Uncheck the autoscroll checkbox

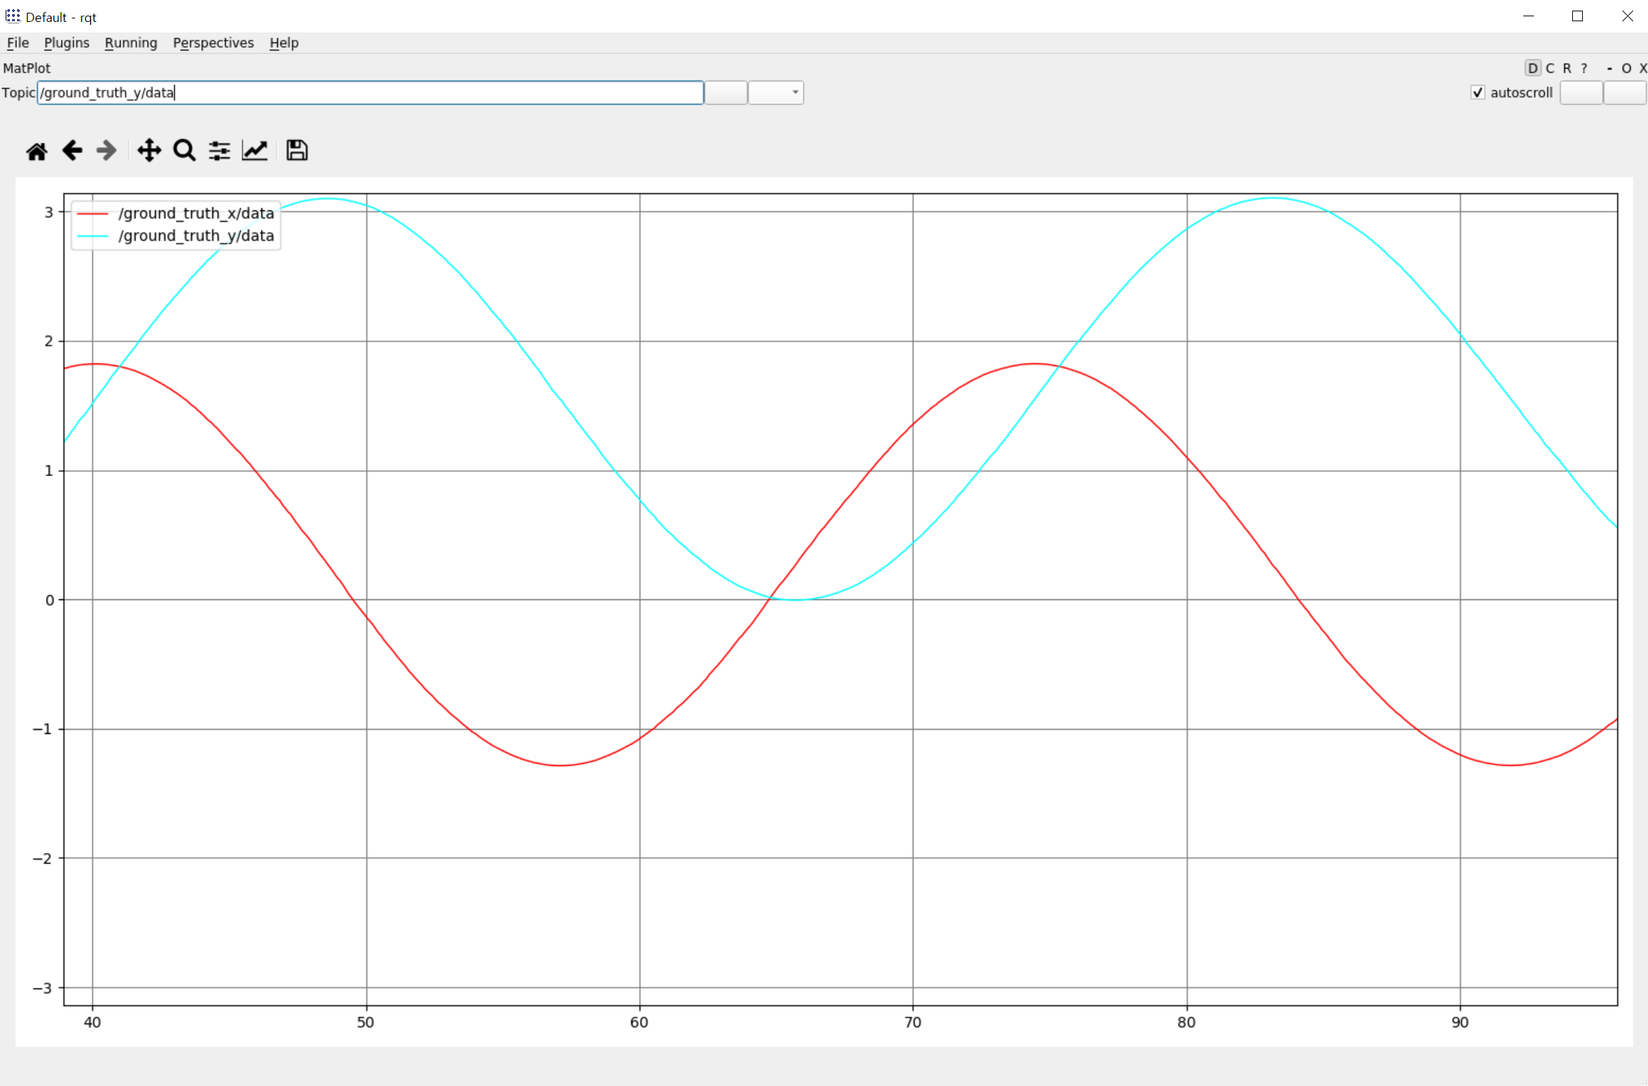click(1478, 93)
